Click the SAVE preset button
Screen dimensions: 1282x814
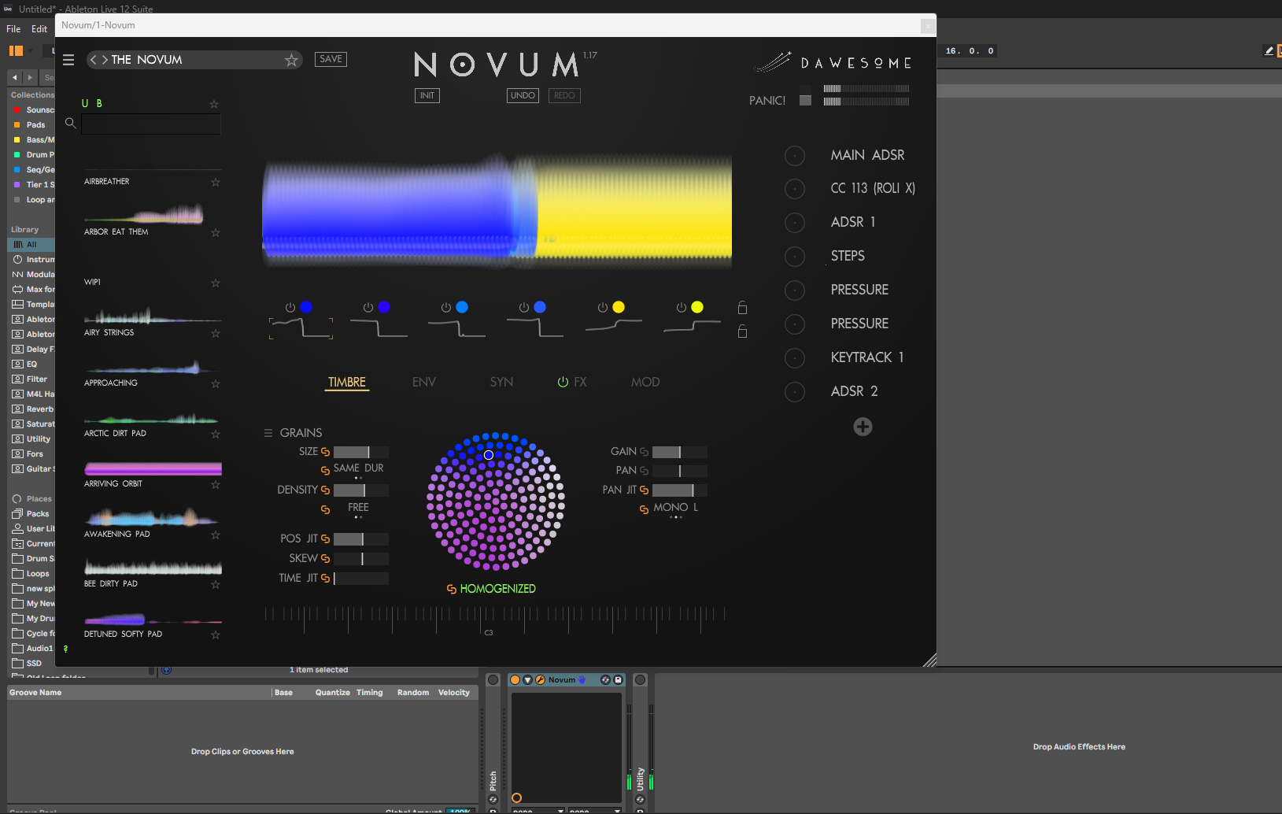(331, 59)
